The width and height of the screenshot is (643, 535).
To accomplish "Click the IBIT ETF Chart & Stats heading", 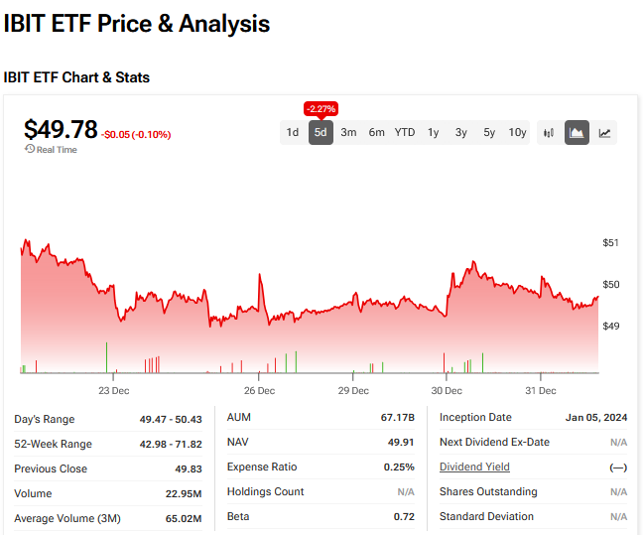I will pyautogui.click(x=76, y=77).
